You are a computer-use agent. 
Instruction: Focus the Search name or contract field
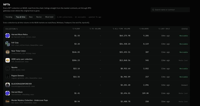click(x=170, y=10)
